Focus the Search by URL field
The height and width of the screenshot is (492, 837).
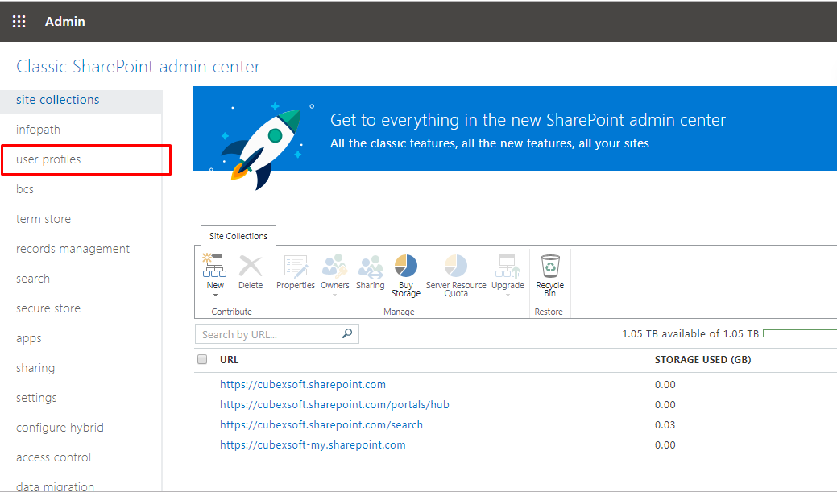pos(277,334)
